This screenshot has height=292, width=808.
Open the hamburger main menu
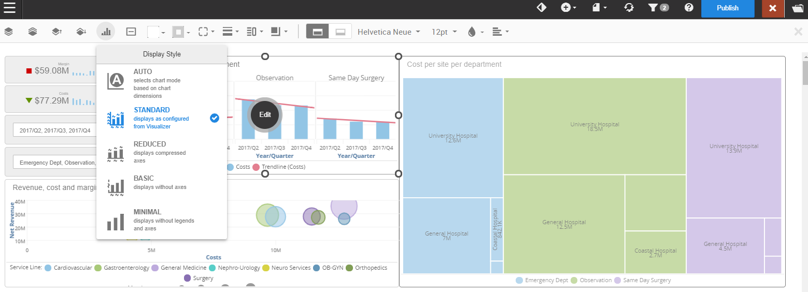coord(9,8)
